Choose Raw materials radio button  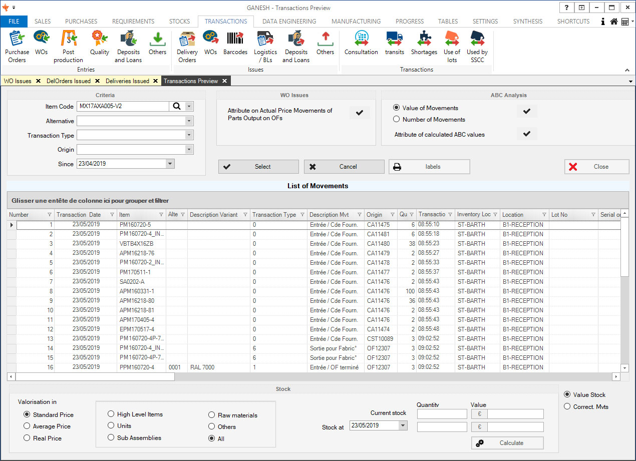212,415
